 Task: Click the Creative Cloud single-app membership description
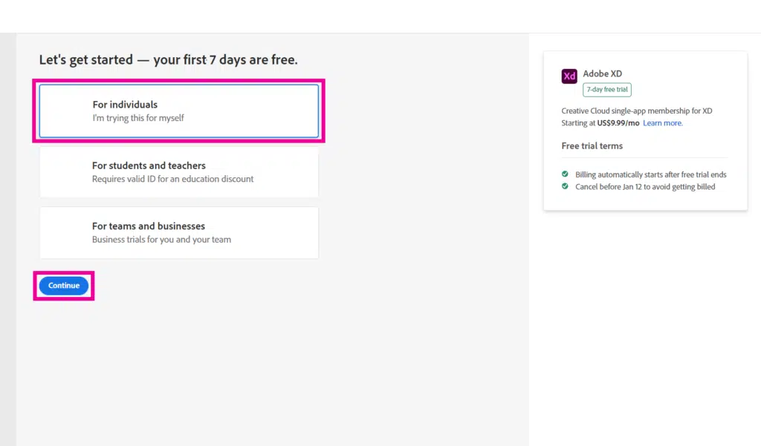(x=637, y=110)
